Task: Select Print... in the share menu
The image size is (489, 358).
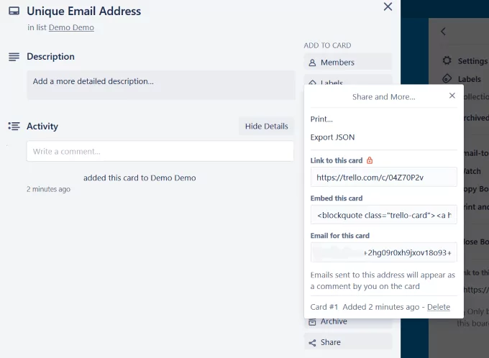Action: coord(321,119)
